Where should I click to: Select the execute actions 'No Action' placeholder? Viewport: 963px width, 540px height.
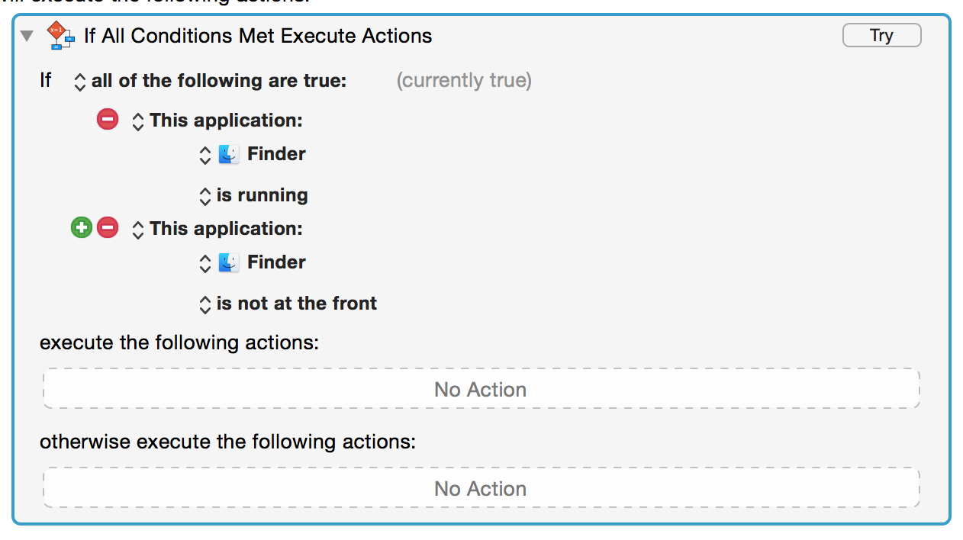tap(481, 389)
